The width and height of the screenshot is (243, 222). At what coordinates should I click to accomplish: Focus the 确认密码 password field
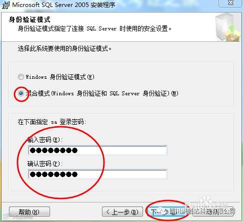point(97,174)
